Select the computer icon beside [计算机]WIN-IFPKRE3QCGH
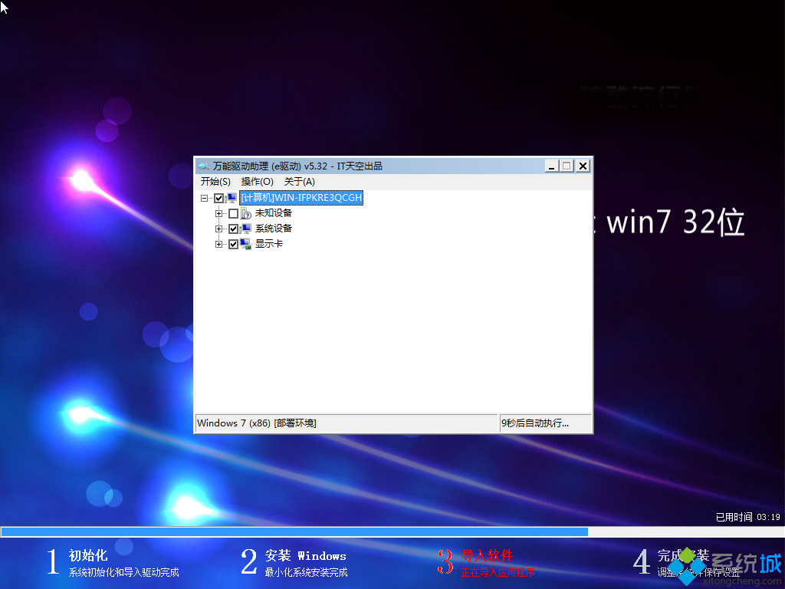Screen dimensions: 785x589 (x=233, y=198)
